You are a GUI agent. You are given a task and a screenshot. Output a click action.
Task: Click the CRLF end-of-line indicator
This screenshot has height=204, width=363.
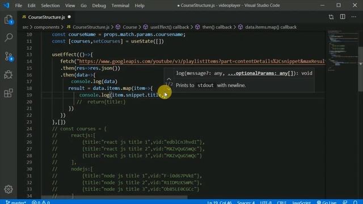tap(281, 202)
